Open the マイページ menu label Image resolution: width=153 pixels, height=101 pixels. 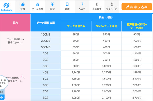pyautogui.click(x=112, y=9)
